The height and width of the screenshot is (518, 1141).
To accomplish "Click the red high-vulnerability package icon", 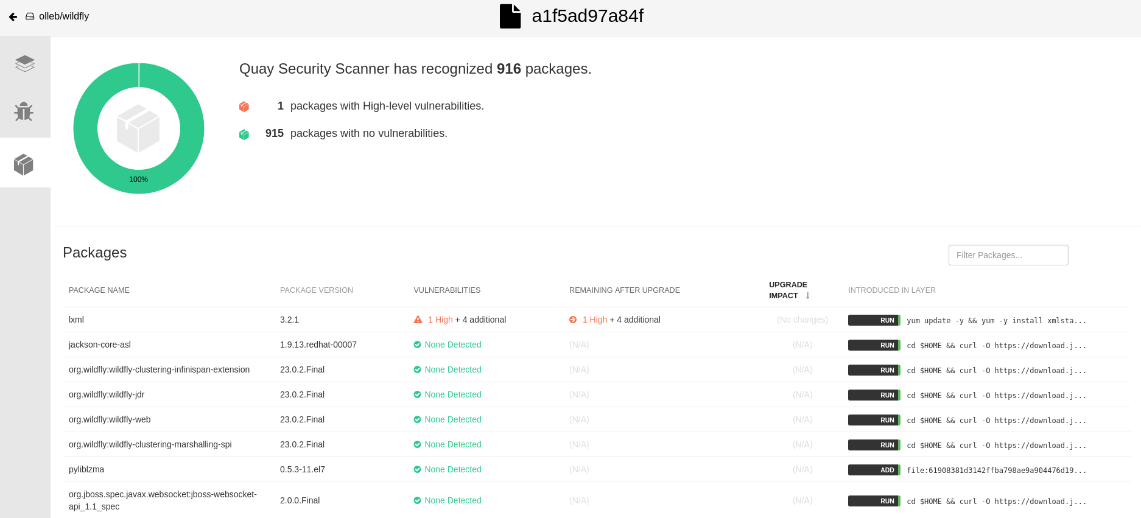I will [x=244, y=107].
